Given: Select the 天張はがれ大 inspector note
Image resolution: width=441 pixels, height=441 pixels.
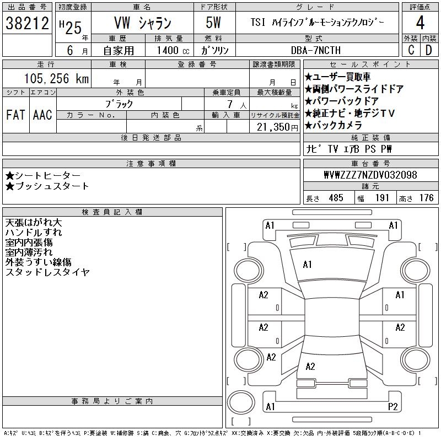Looking at the screenshot, I should pyautogui.click(x=34, y=223).
